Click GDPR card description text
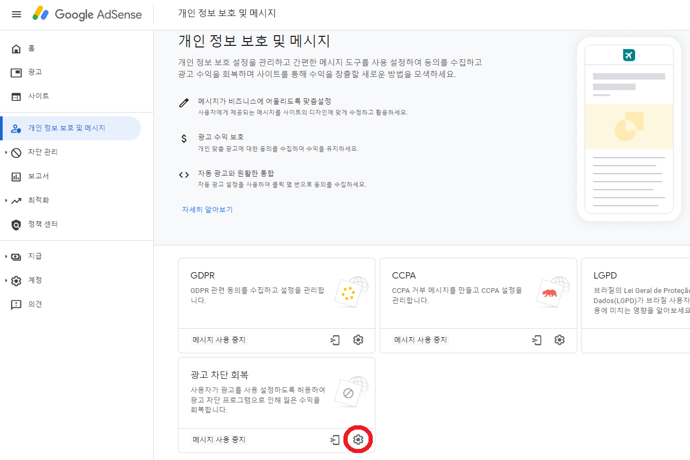The image size is (690, 460). [x=257, y=296]
